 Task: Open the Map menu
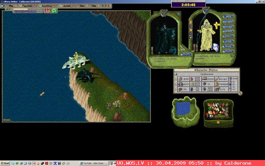(11, 6)
